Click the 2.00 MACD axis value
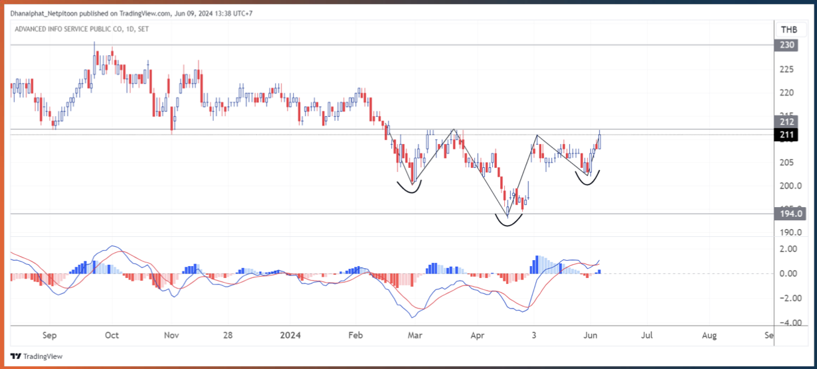 [788, 249]
